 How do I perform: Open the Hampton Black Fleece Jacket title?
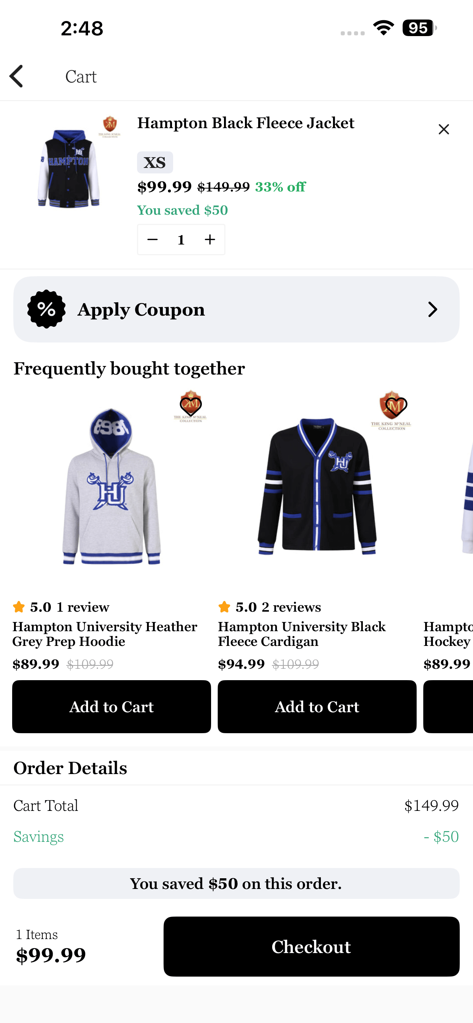coord(245,123)
